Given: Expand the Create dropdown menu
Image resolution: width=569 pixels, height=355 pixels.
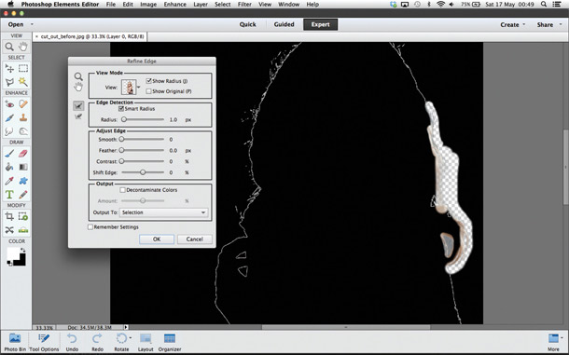Looking at the screenshot, I should (x=513, y=24).
